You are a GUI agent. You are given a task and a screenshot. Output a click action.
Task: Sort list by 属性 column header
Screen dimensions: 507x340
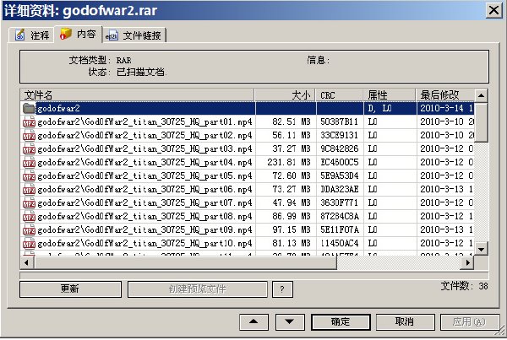390,95
